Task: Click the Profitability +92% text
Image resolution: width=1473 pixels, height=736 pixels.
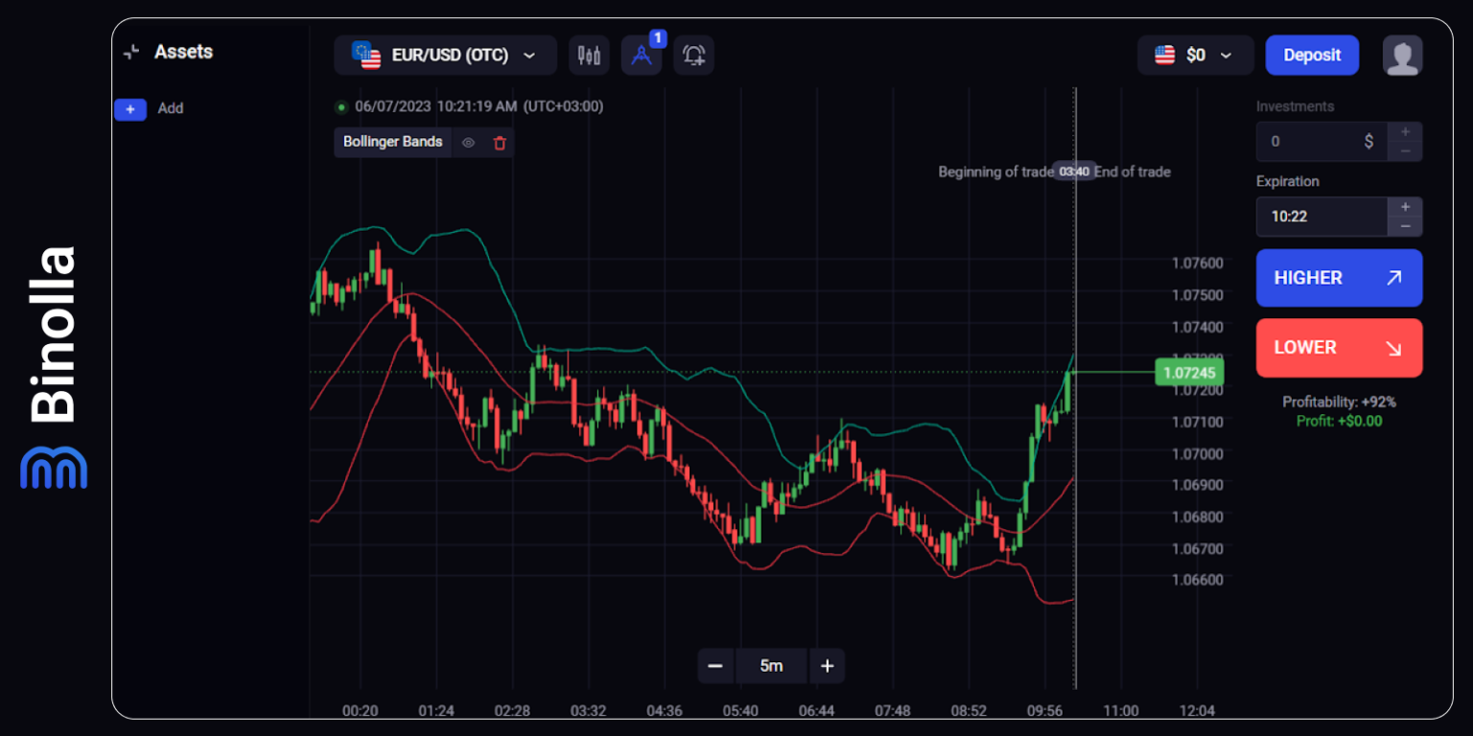Action: (1339, 402)
